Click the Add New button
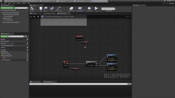The width and height of the screenshot is (175, 98). click(4, 36)
